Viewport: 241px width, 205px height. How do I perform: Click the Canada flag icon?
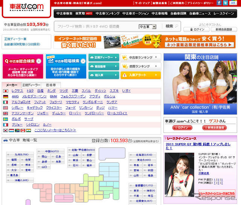pos(23,130)
